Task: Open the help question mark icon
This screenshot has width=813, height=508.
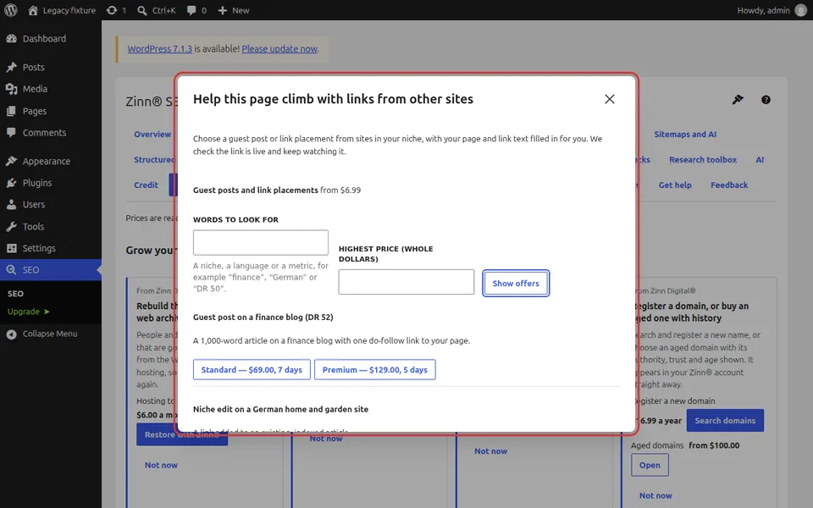Action: (766, 100)
